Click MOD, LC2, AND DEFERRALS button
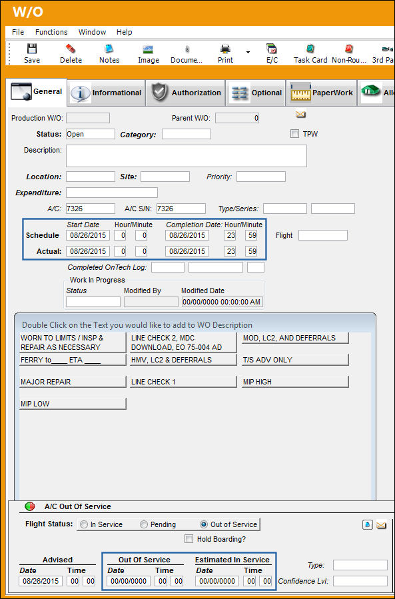The height and width of the screenshot is (599, 395). (295, 338)
